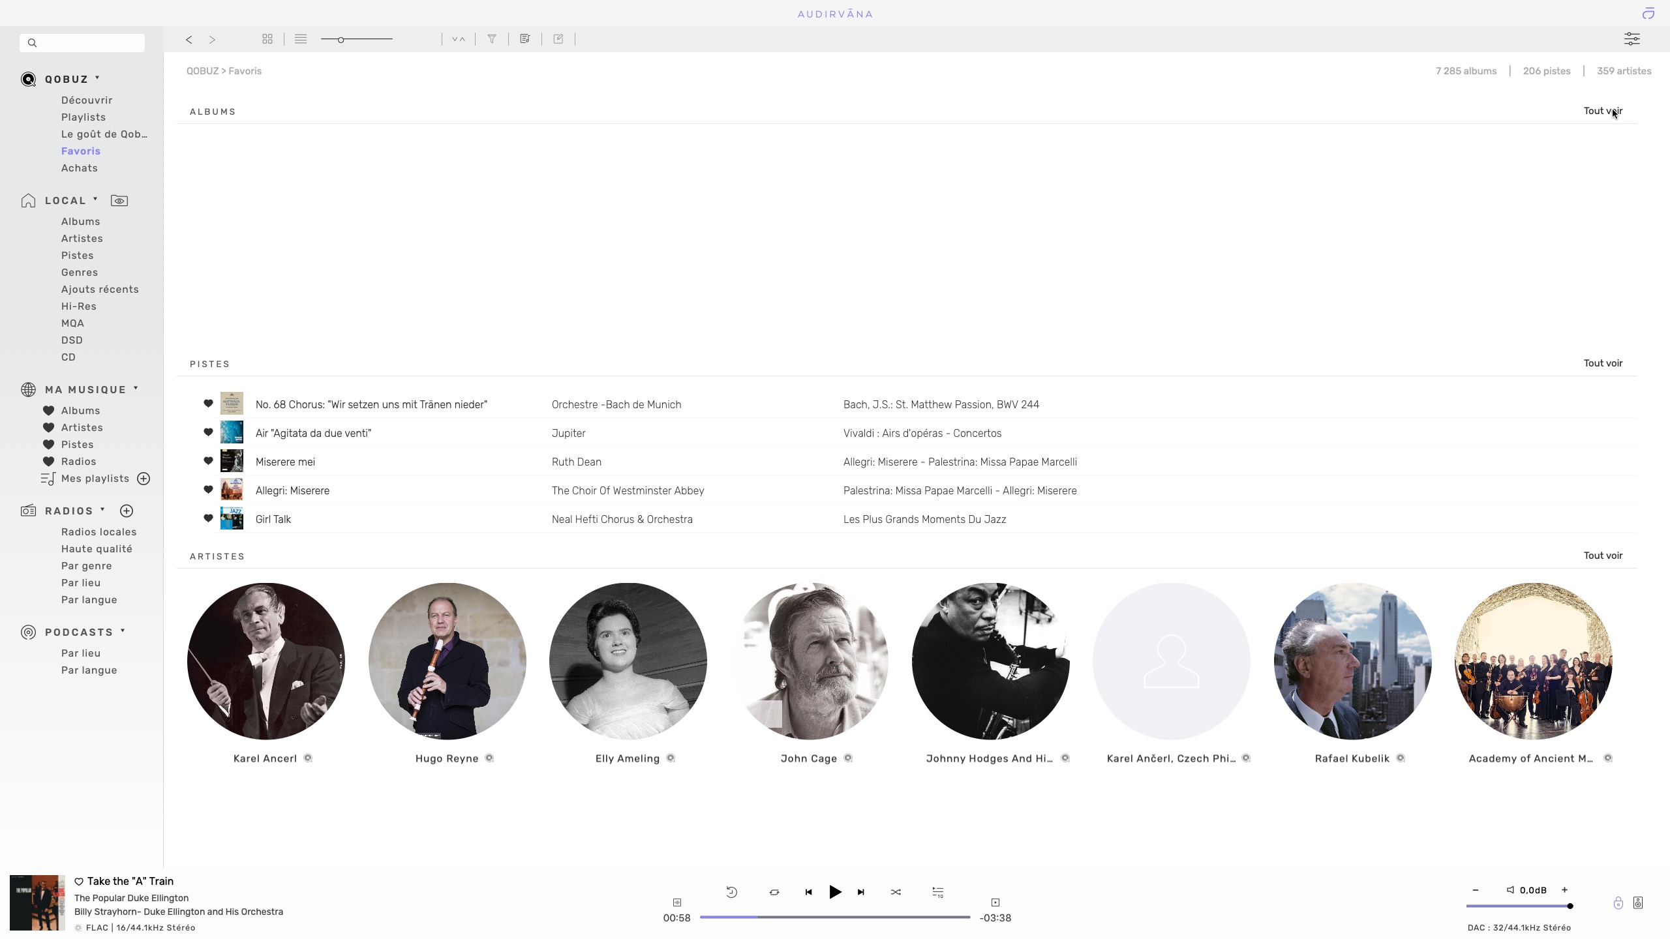Unfavorite the No. 68 Chorus track
The height and width of the screenshot is (939, 1670).
[x=208, y=404]
